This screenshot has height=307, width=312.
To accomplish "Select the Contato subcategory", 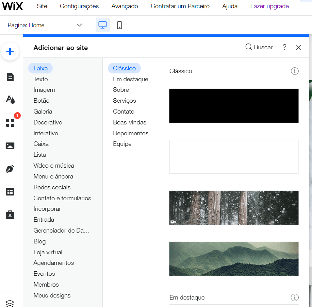I will 124,112.
